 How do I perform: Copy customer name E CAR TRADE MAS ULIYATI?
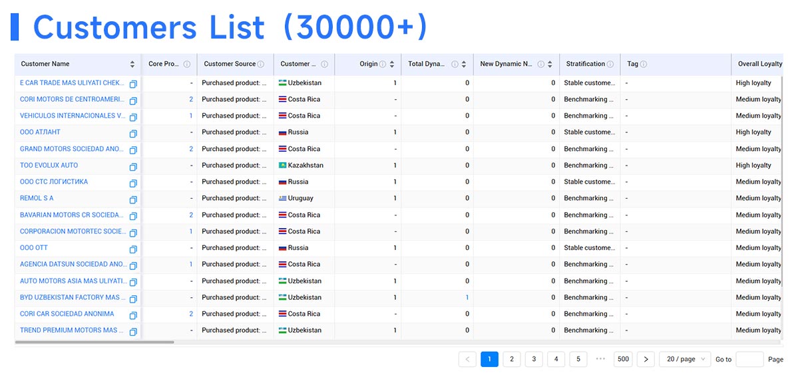133,84
